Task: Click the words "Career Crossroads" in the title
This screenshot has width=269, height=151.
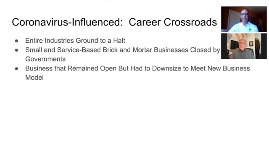Action: [173, 22]
